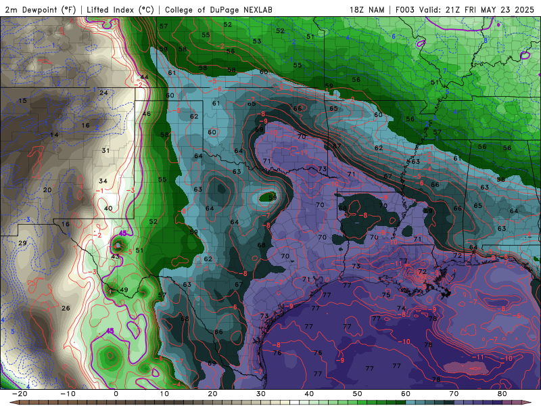Viewport: 541px width, 406px height.
Task: Click the dewpoint value '14' on the map
Action: point(54,135)
